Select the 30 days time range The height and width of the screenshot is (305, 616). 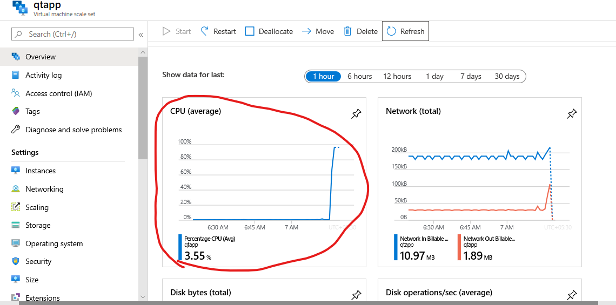click(507, 76)
